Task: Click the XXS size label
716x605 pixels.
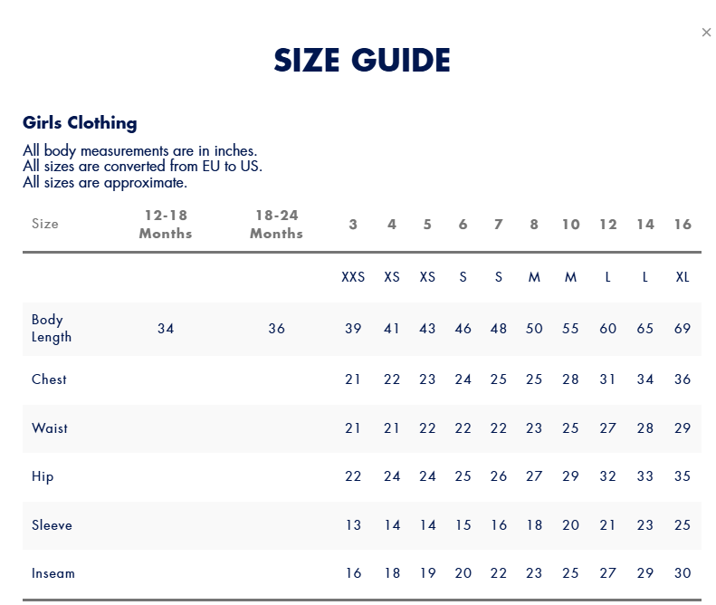Action: pos(353,277)
